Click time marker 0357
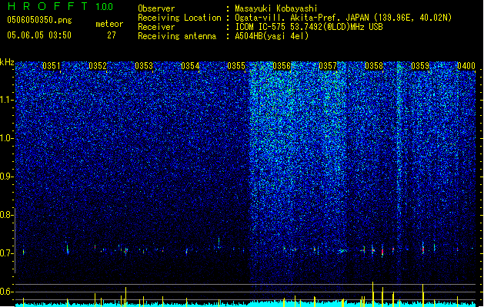This screenshot has width=484, height=307. (x=328, y=66)
